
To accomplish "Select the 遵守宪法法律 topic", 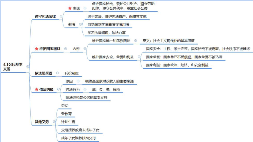I will click(45, 16).
